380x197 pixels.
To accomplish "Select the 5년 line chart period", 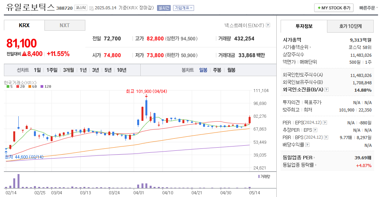I will (108, 70).
